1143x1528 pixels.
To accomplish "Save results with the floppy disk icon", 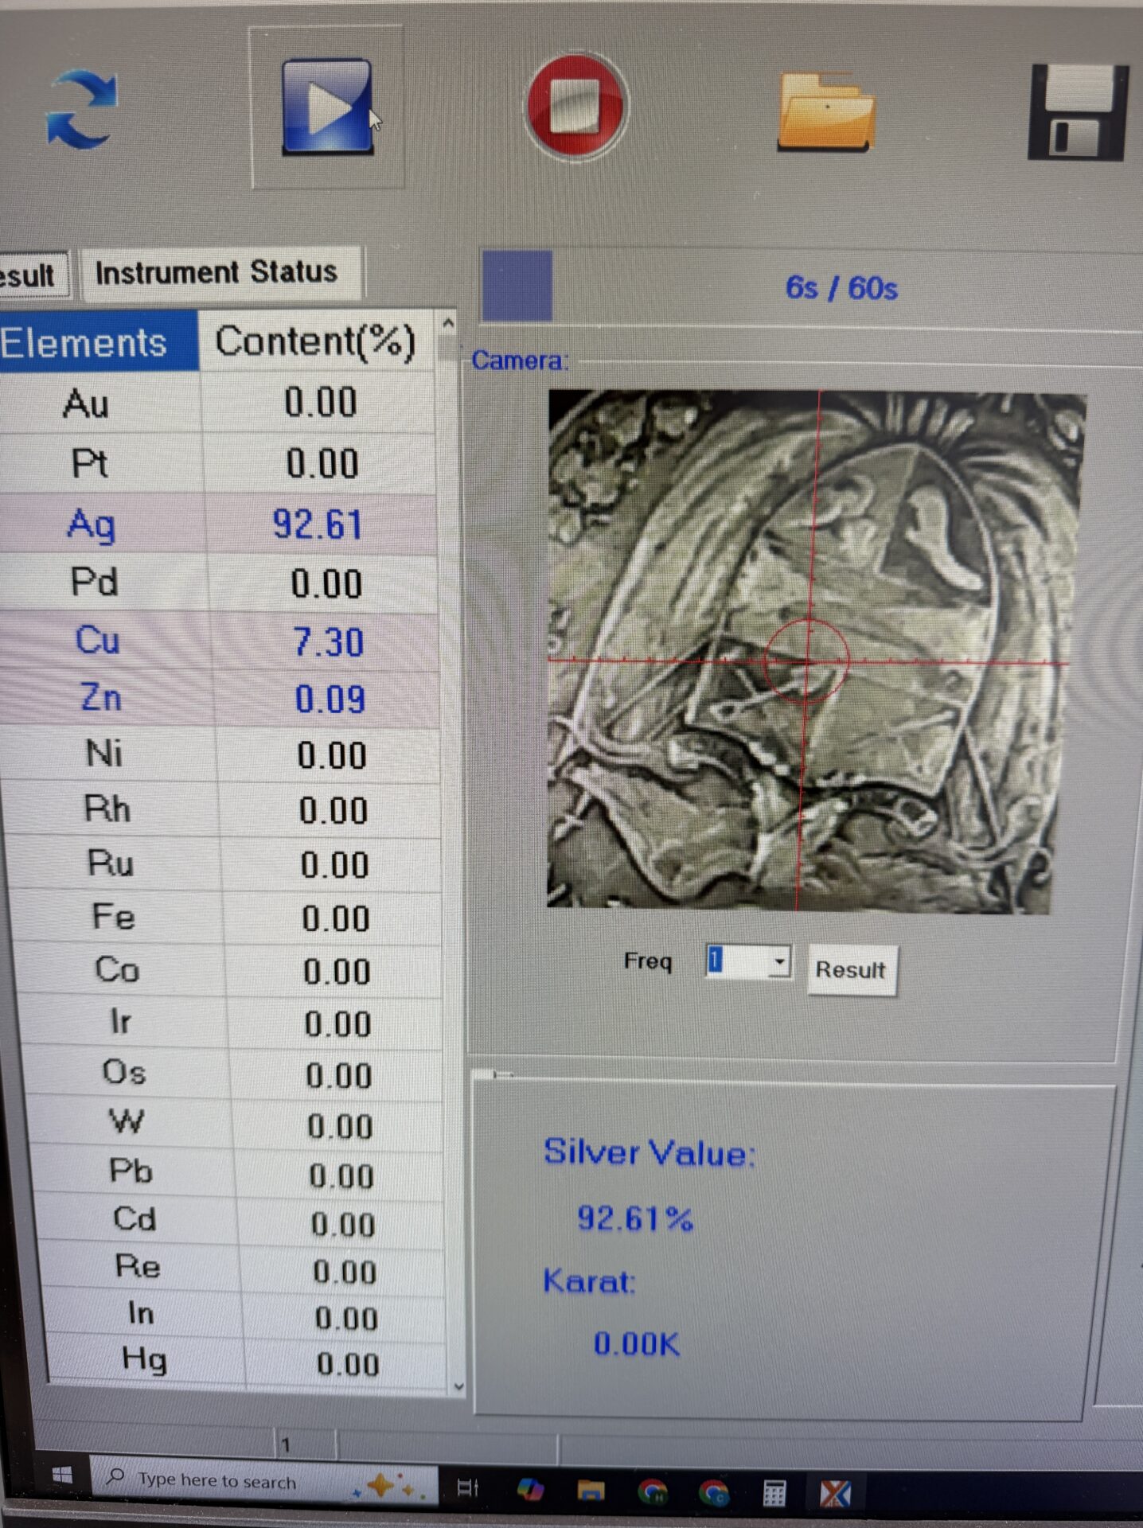I will [1078, 112].
